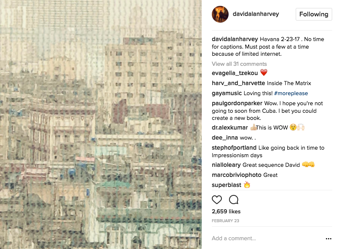This screenshot has height=249, width=341.
Task: Toggle the Following button
Action: (x=314, y=14)
